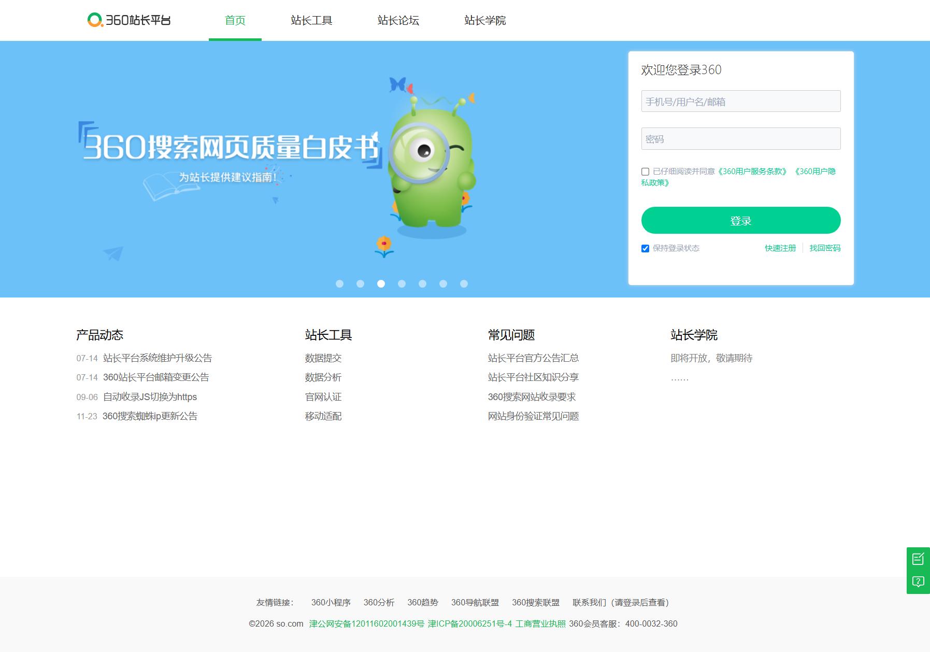Screen dimensions: 930x652
Task: Open the 官网认证 tool link
Action: (x=323, y=397)
